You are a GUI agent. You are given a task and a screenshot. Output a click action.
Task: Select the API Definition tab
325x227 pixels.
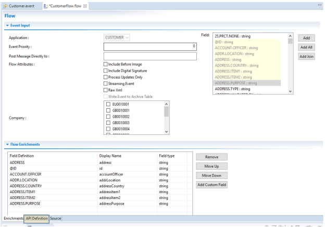(x=37, y=219)
